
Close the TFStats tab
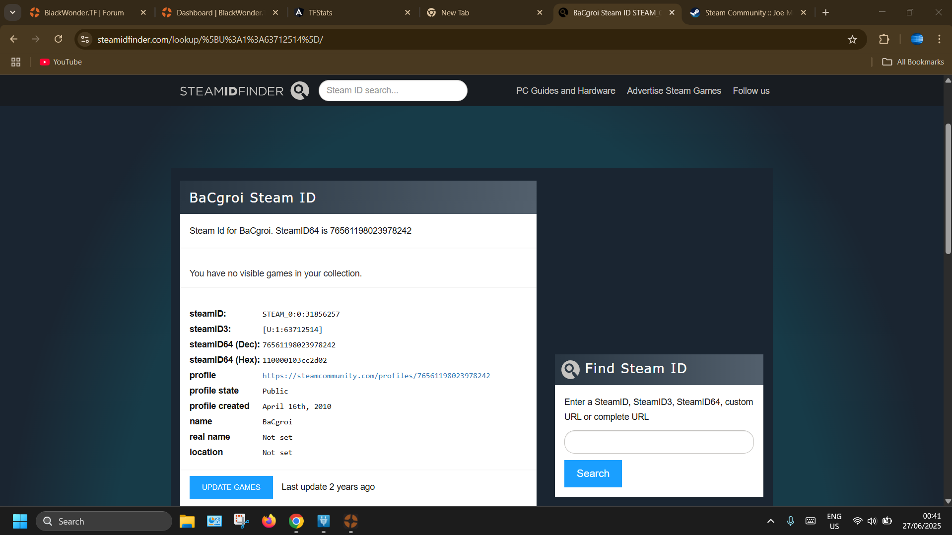click(408, 13)
